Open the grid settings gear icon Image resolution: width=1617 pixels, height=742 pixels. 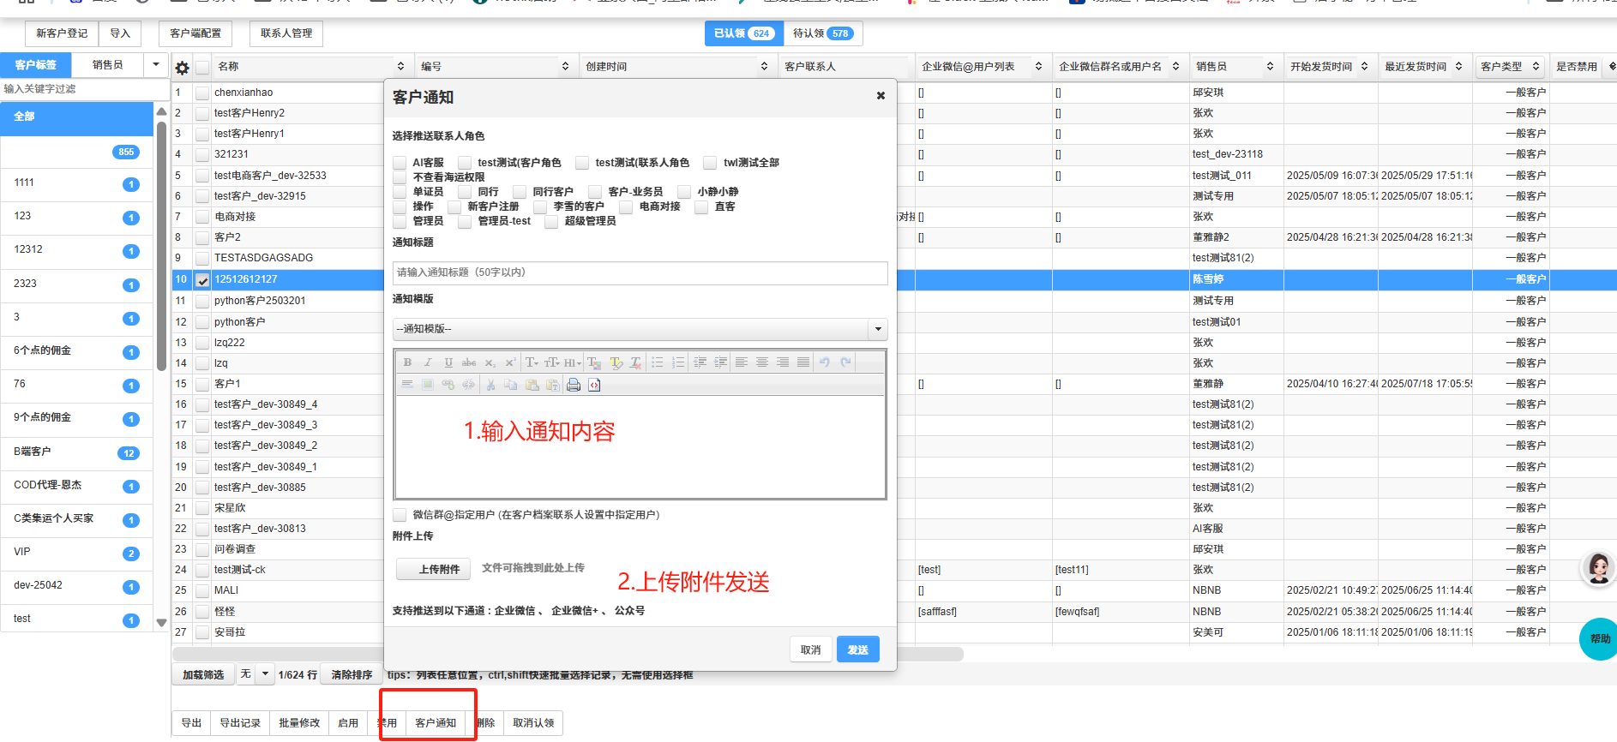182,68
